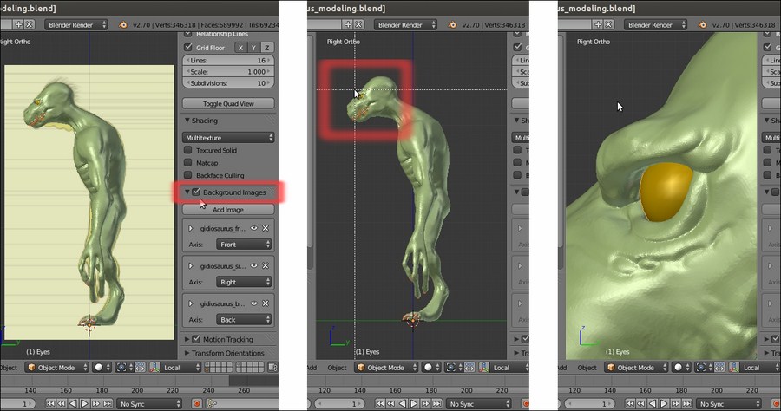This screenshot has width=781, height=411.
Task: Click the Toggle Quad View button
Action: coord(229,103)
